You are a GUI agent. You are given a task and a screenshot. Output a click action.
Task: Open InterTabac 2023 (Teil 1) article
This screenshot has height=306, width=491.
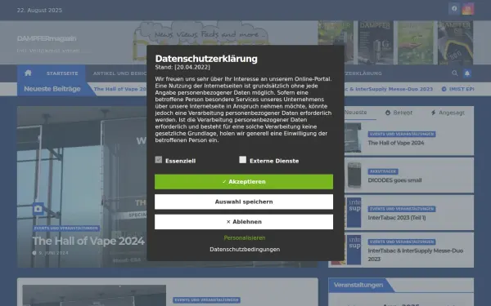[x=397, y=218]
